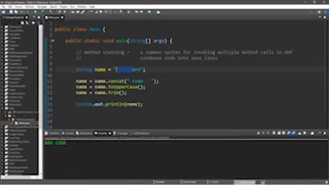This screenshot has width=329, height=185.
Task: Click name.trim() code line
Action: pos(101,92)
